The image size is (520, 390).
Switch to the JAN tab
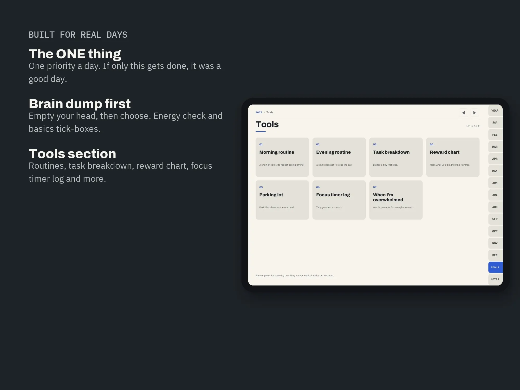(495, 122)
